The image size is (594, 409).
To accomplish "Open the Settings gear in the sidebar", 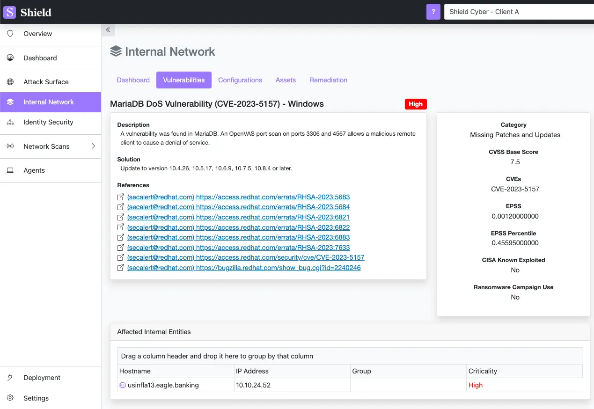I will click(x=10, y=398).
